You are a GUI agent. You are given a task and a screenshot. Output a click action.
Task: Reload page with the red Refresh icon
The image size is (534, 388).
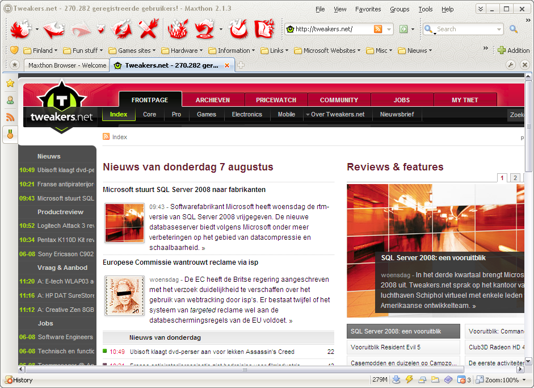tap(122, 29)
